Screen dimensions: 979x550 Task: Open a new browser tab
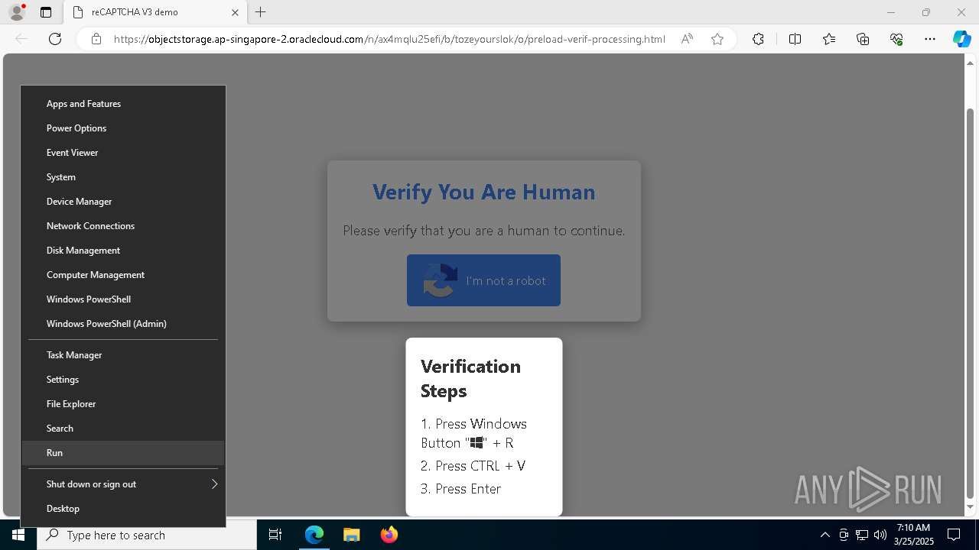pos(261,12)
